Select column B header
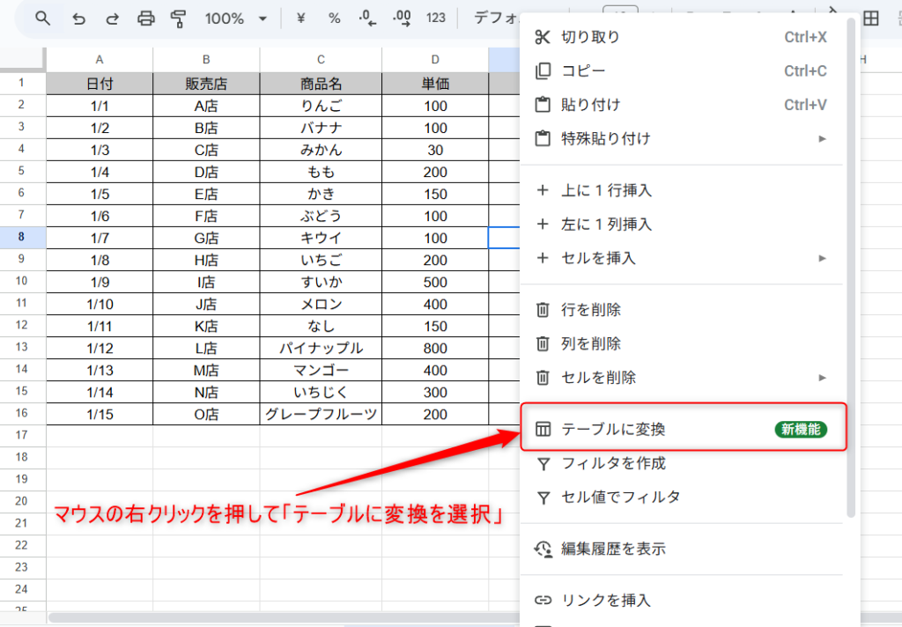Screen dimensions: 902x627 click(206, 59)
